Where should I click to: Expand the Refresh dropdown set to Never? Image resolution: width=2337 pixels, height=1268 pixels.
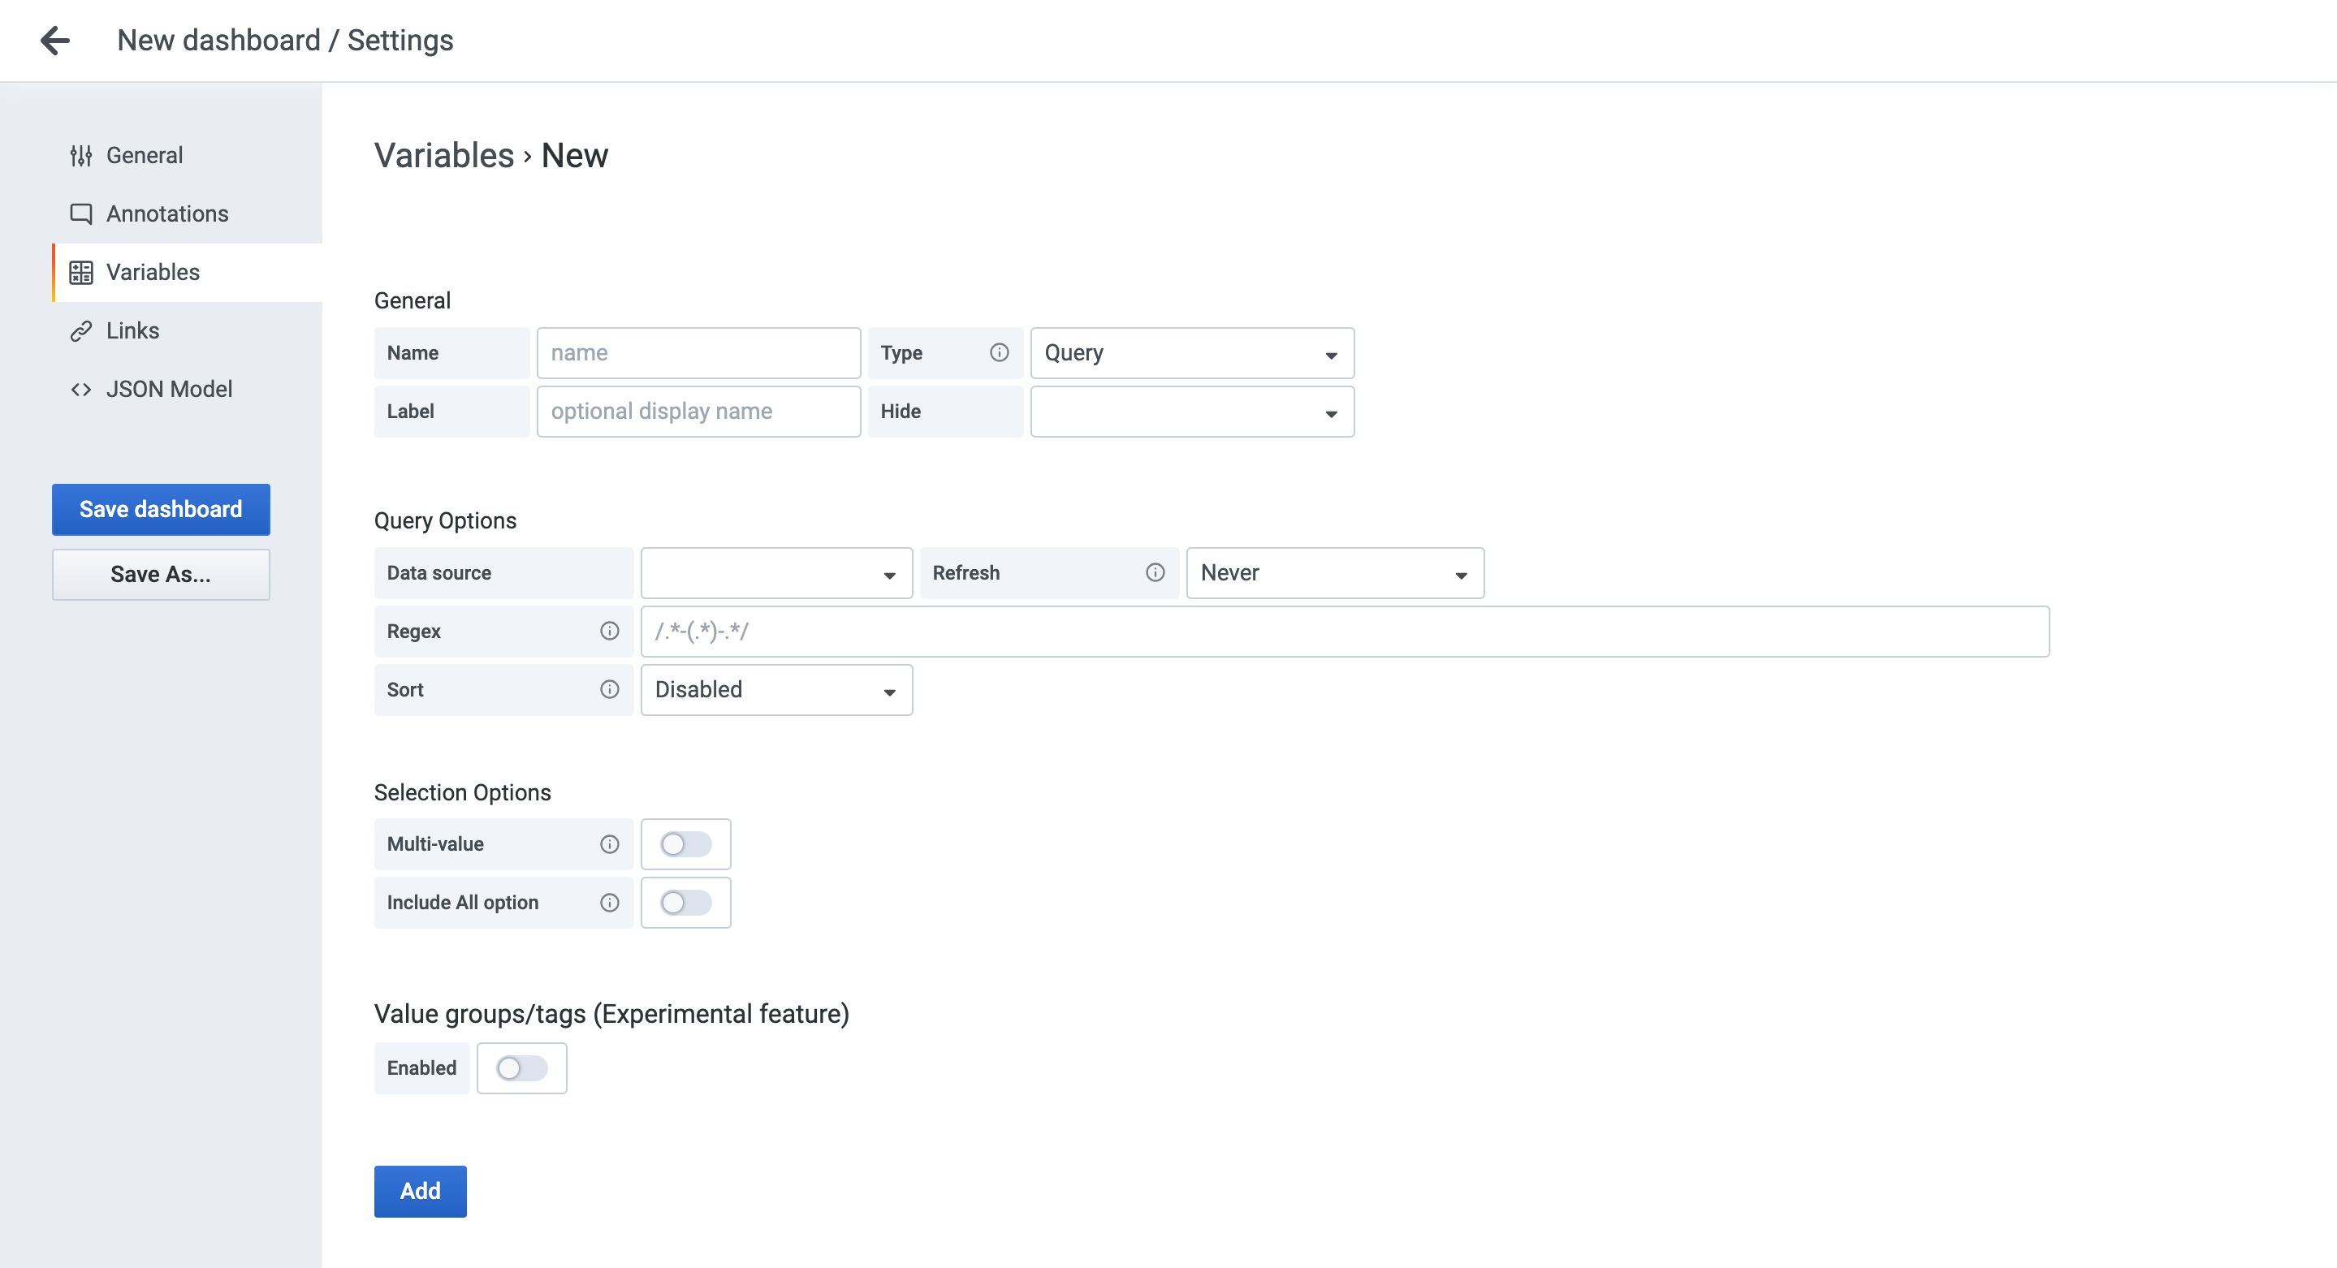click(1333, 572)
